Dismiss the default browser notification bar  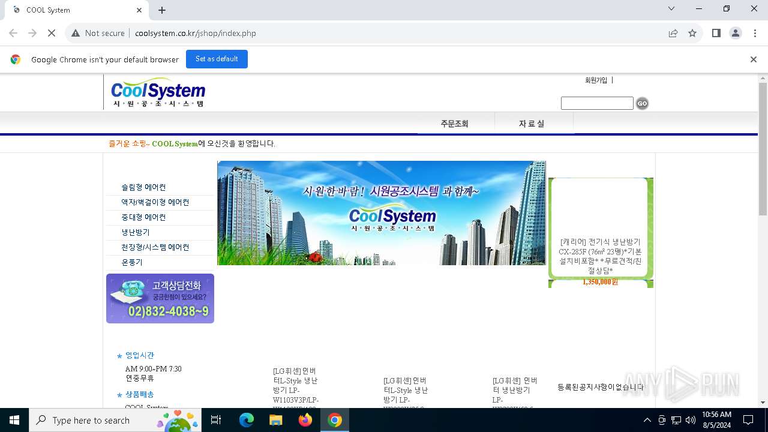click(x=753, y=59)
